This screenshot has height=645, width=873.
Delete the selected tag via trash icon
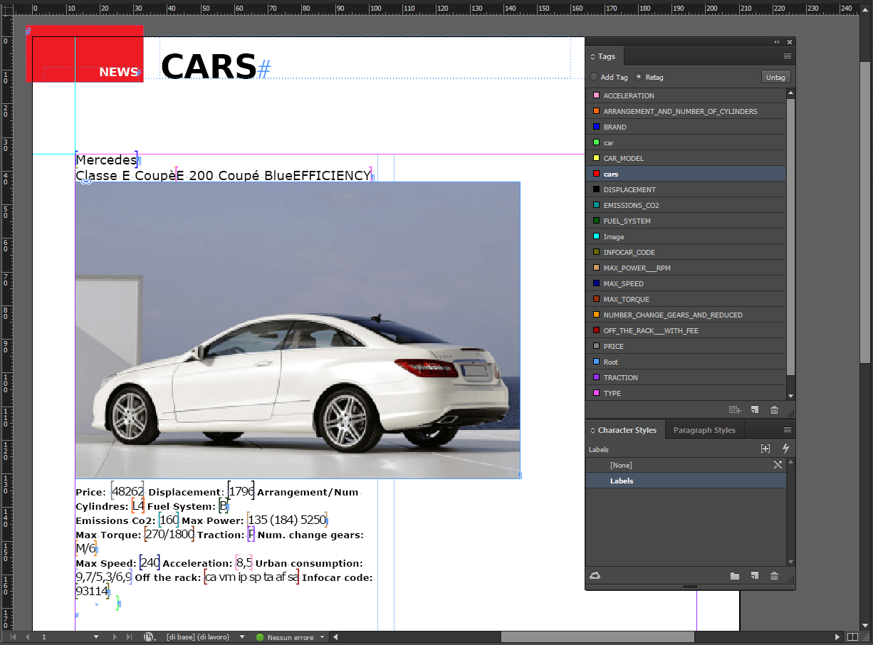click(x=774, y=409)
